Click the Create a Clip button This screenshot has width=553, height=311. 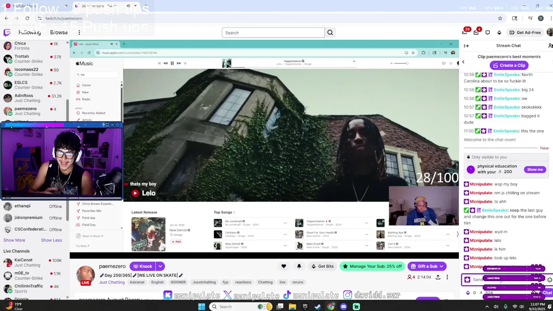(509, 65)
